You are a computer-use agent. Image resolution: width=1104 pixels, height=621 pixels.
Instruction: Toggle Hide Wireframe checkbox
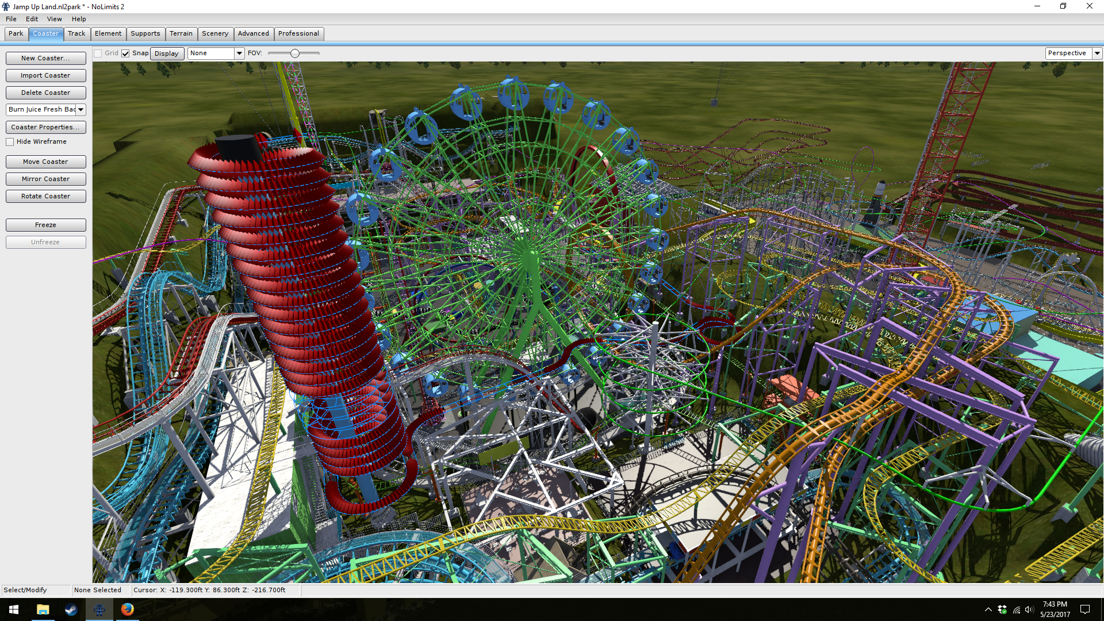(10, 142)
